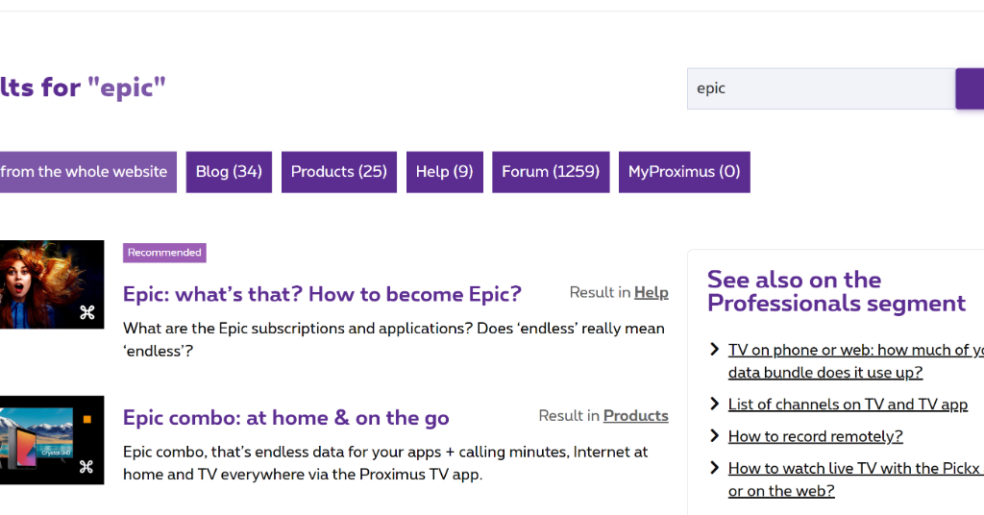This screenshot has width=984, height=515.
Task: Click the symbol icon on the Epic combo thumbnail
Action: tap(86, 467)
